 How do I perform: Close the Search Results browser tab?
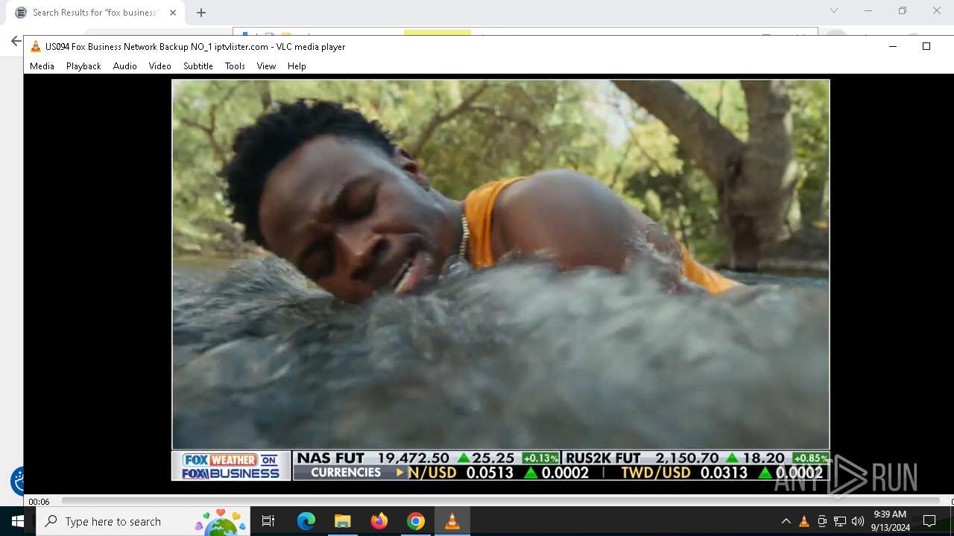[173, 13]
